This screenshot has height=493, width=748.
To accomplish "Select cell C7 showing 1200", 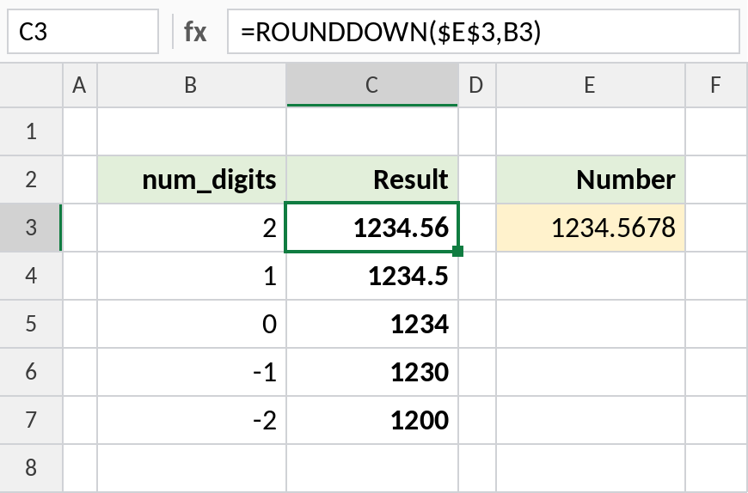I will (372, 420).
